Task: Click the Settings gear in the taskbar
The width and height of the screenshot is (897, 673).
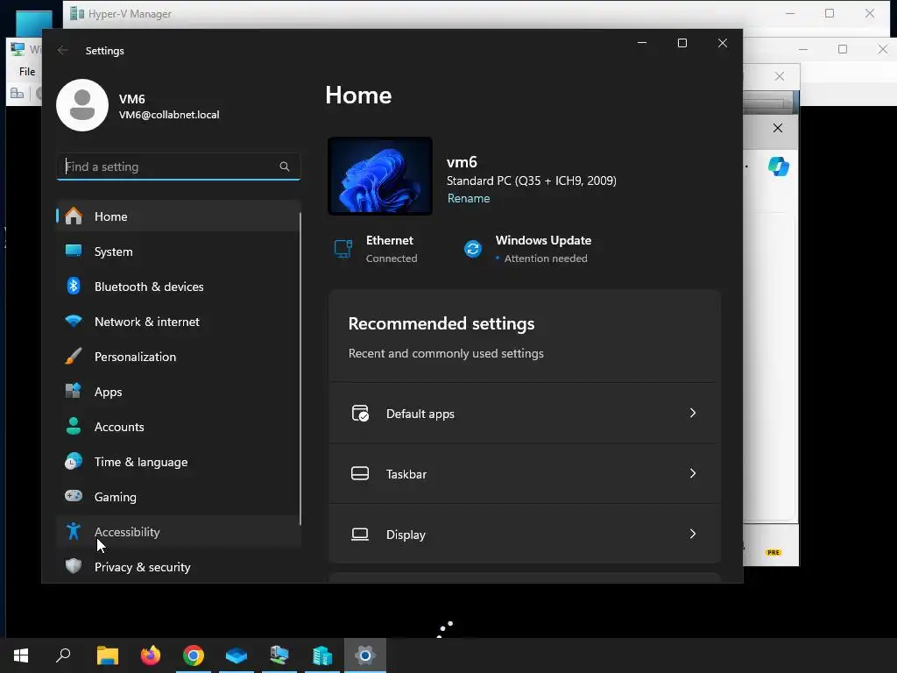Action: (x=365, y=655)
